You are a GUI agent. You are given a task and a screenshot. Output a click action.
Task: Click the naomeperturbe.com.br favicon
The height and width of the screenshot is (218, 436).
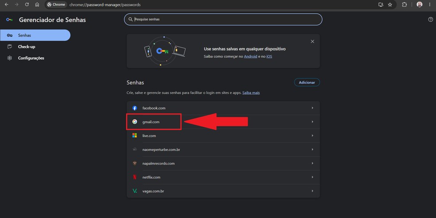click(135, 149)
